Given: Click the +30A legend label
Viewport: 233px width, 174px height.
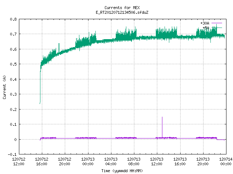Looking at the screenshot, I should (x=205, y=23).
